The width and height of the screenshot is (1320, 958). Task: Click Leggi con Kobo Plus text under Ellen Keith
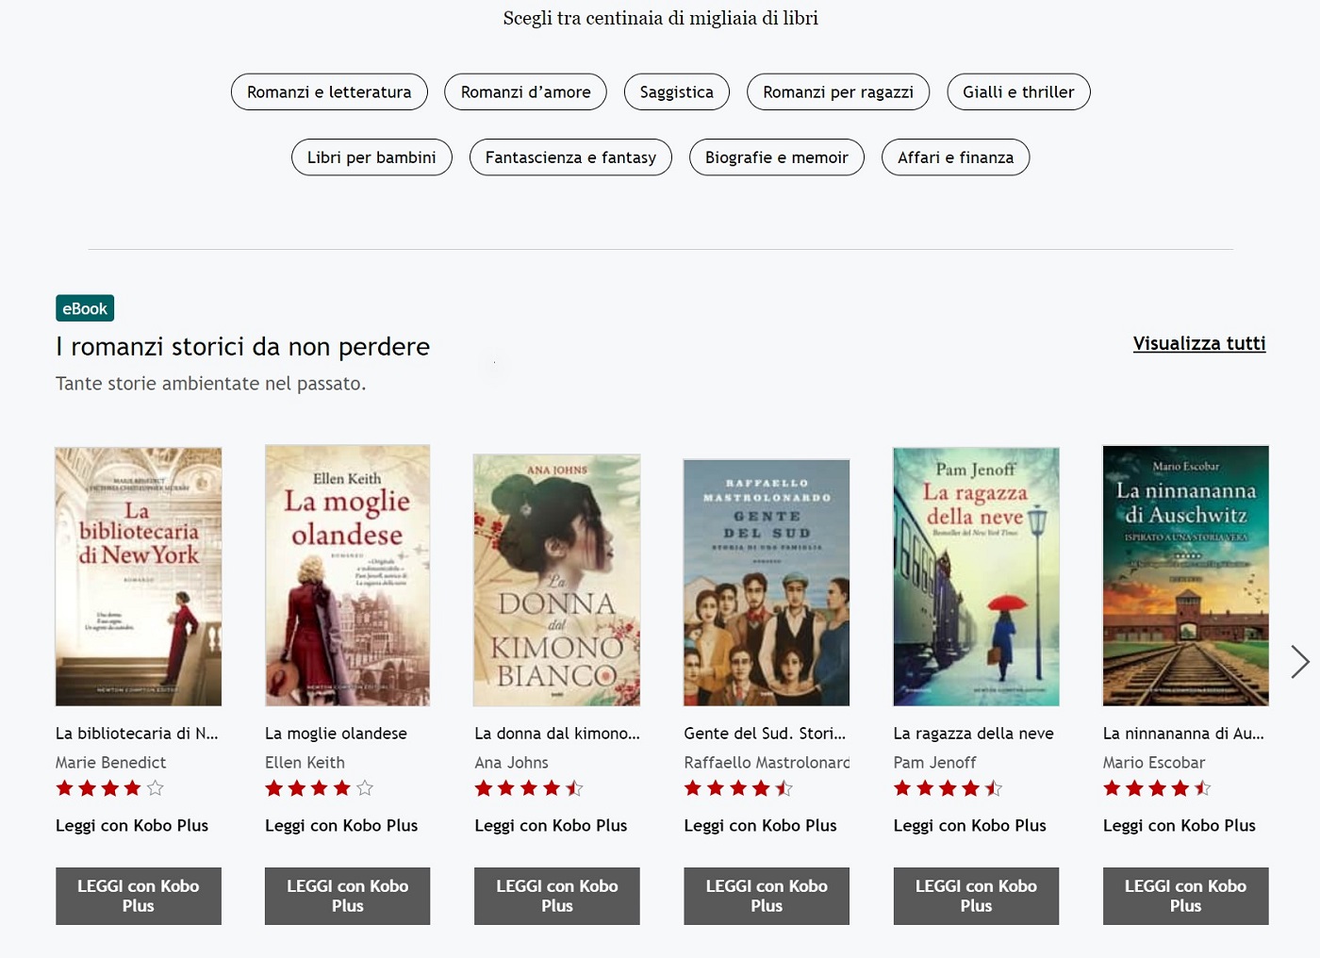pyautogui.click(x=341, y=825)
